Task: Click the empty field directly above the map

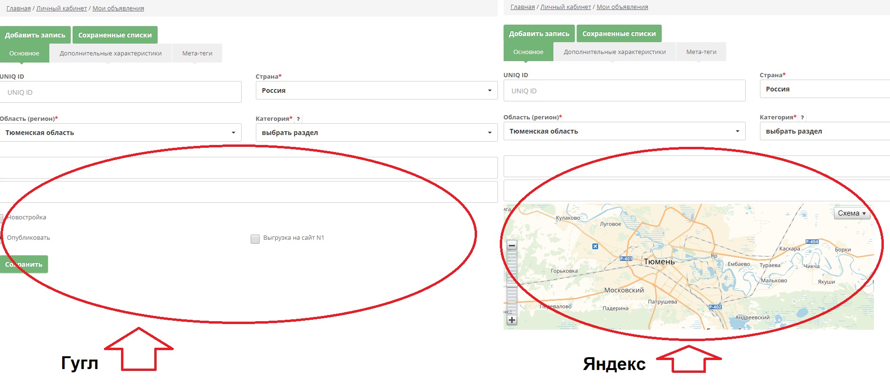Action: 697,190
